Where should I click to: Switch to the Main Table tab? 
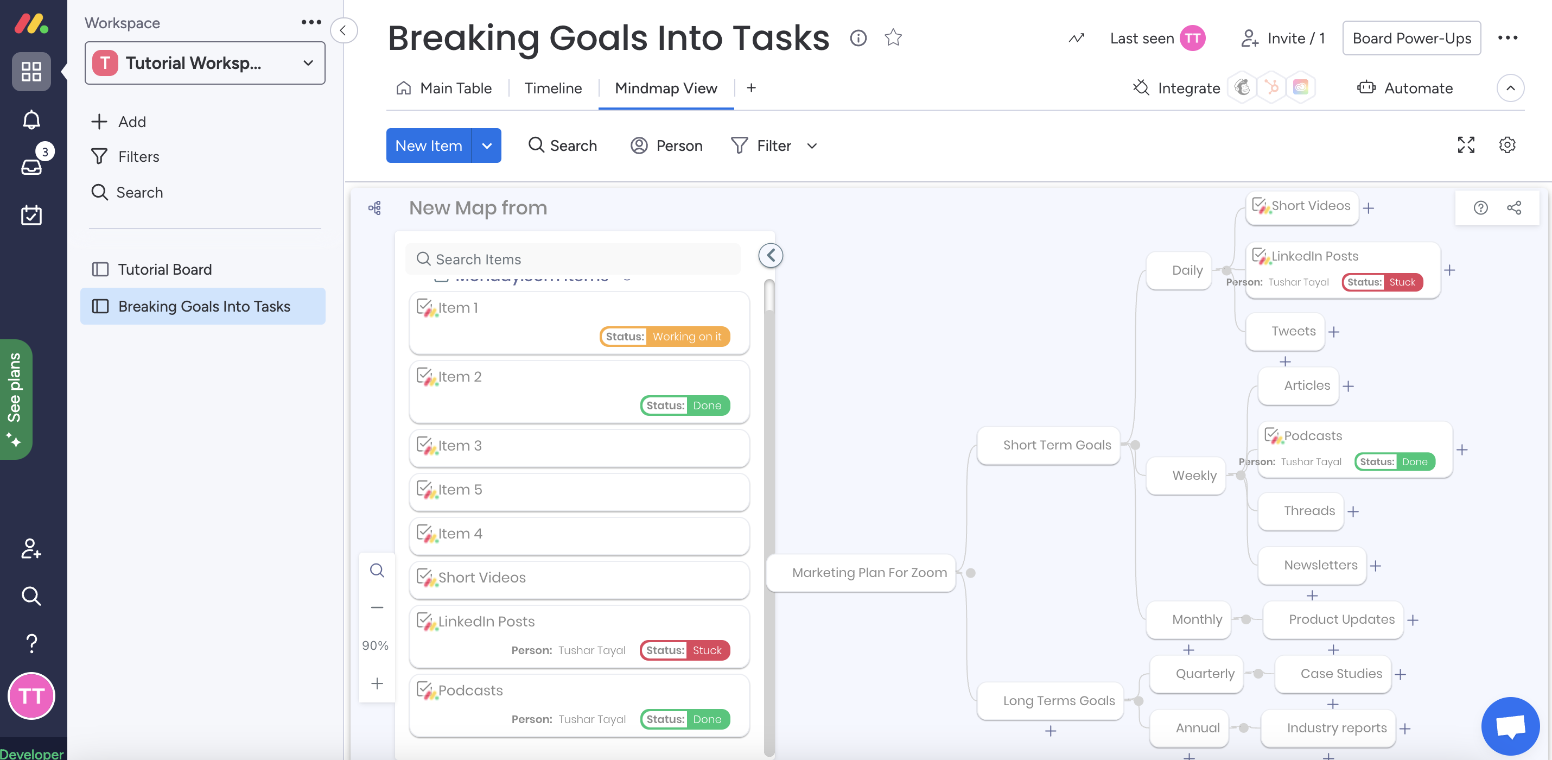(455, 88)
